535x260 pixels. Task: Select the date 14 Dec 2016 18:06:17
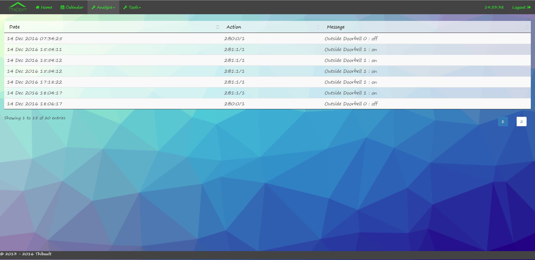pyautogui.click(x=35, y=104)
